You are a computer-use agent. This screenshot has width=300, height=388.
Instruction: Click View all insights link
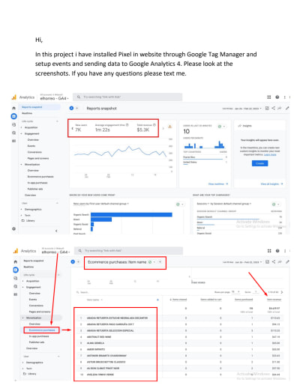pos(271,184)
